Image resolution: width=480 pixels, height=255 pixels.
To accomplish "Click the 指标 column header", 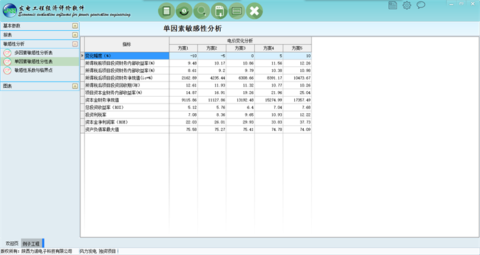I will (x=127, y=45).
